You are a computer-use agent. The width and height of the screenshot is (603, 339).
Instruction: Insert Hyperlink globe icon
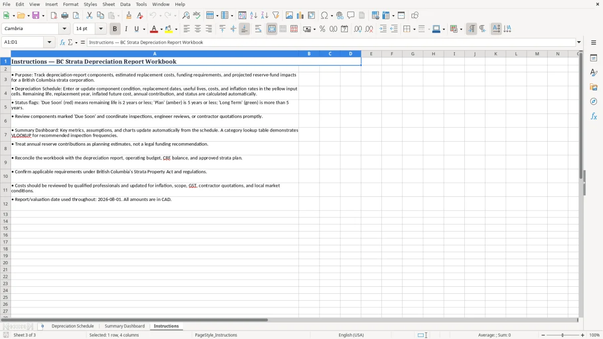340,16
